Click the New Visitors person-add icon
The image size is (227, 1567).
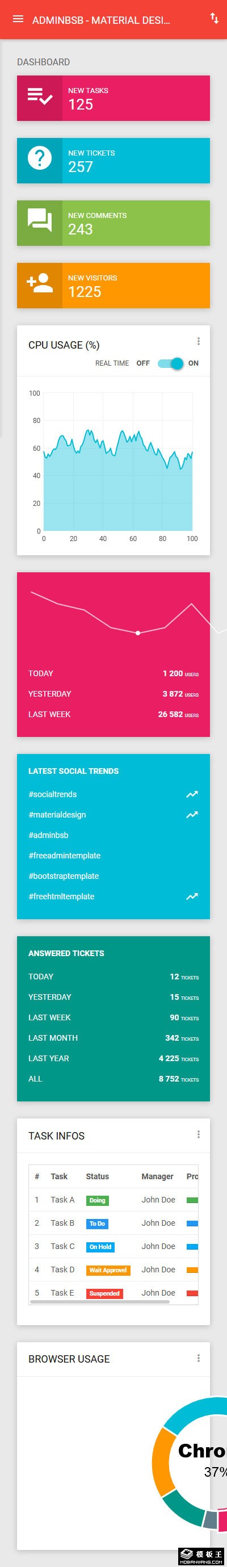(40, 284)
